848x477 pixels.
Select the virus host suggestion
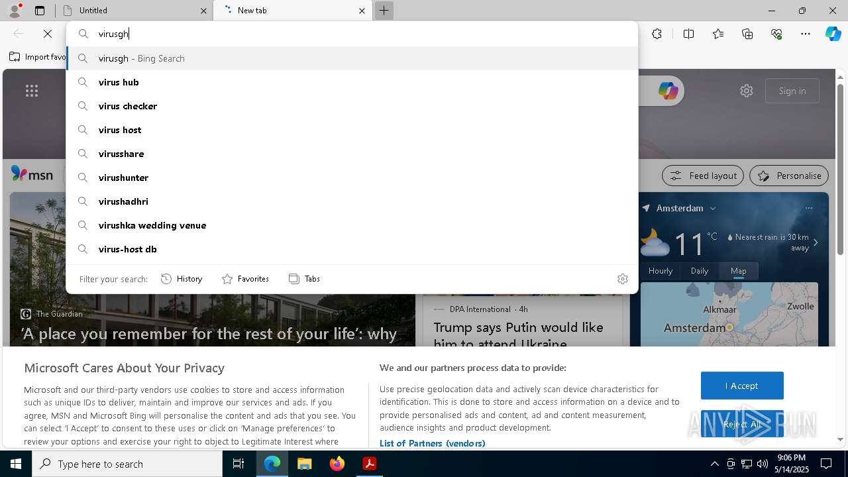(x=352, y=130)
